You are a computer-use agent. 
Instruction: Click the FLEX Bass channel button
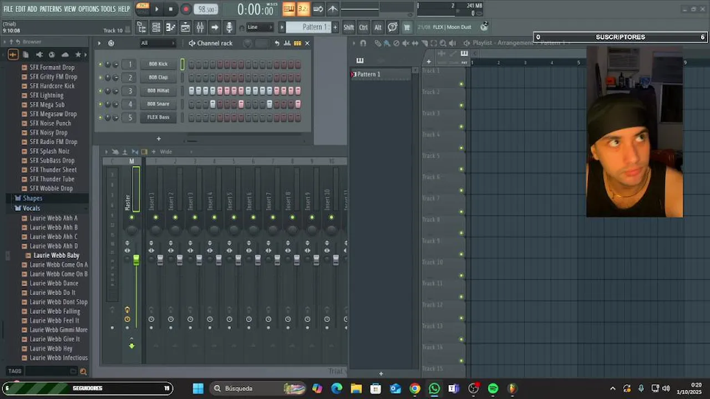tap(158, 117)
